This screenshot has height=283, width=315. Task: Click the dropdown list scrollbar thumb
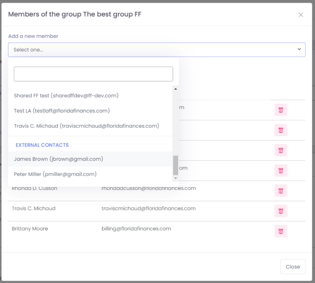coord(176,165)
